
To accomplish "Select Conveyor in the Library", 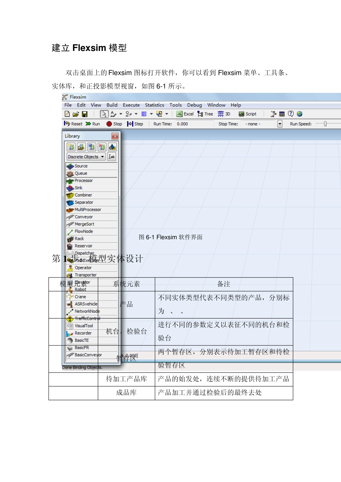I will pos(92,217).
